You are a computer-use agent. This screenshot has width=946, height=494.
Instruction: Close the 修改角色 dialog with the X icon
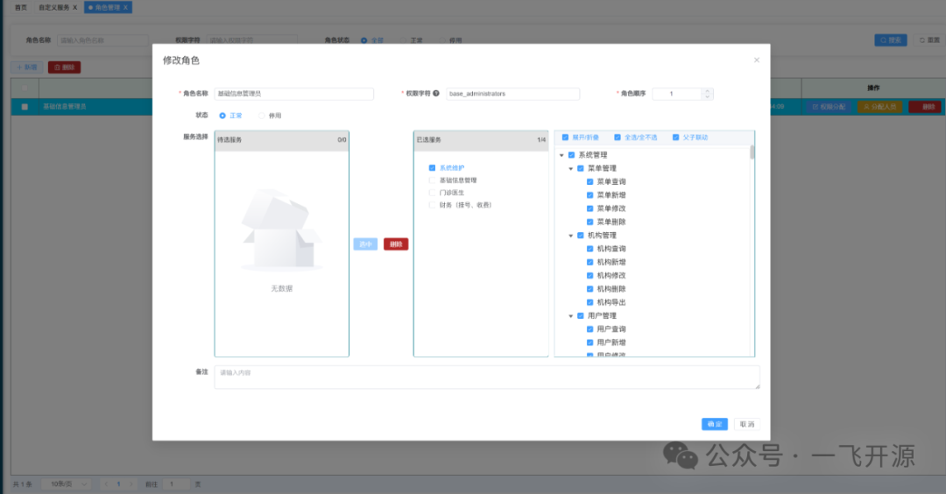[x=757, y=60]
